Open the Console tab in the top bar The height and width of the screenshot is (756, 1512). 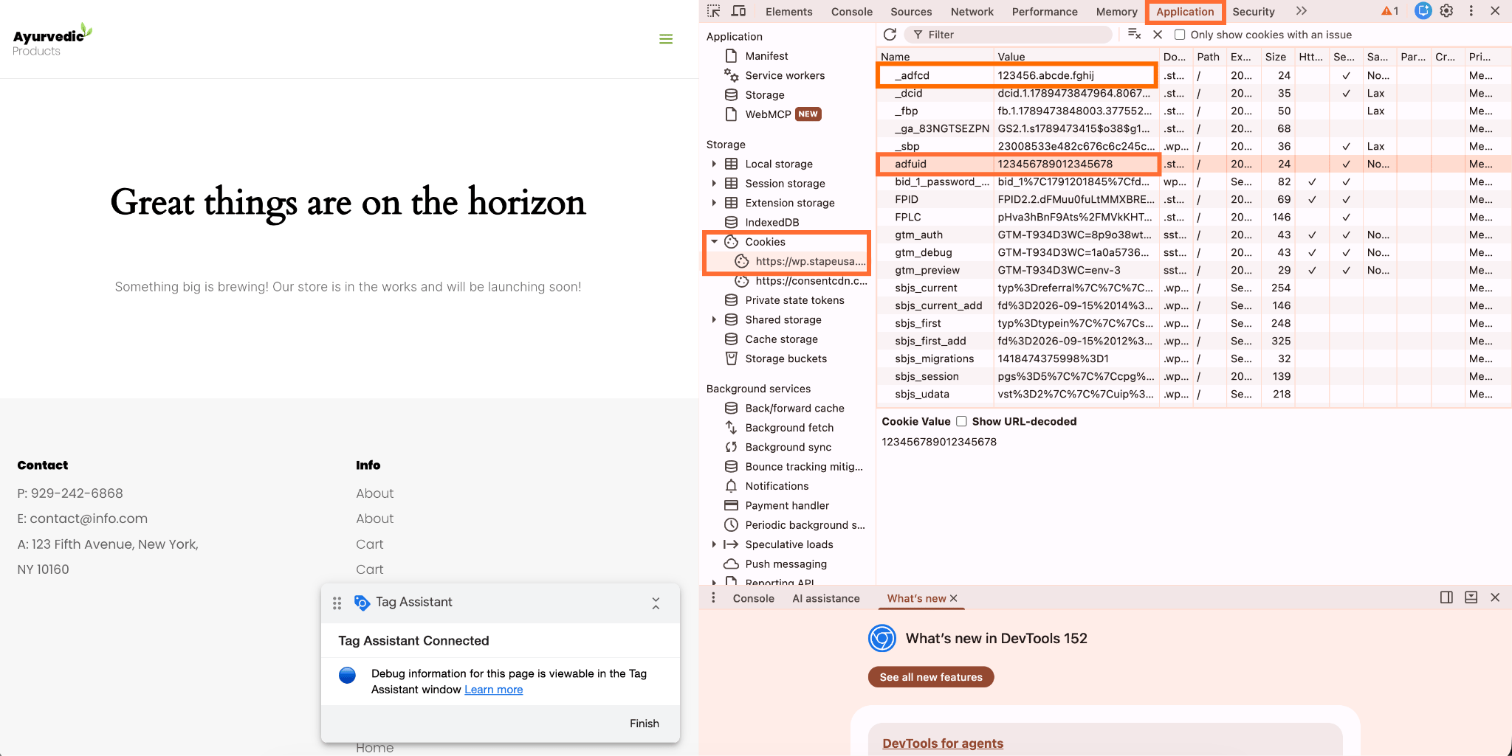click(x=851, y=12)
